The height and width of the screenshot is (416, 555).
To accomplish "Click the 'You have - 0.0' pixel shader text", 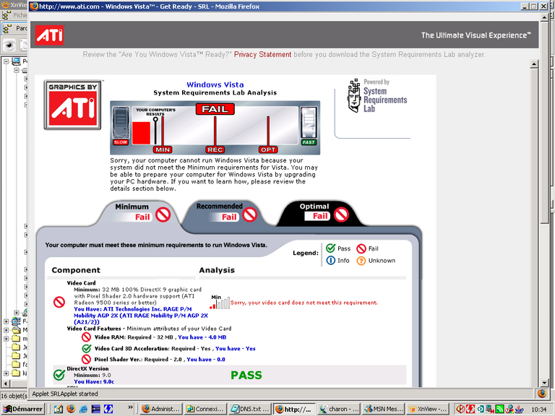I will point(206,360).
